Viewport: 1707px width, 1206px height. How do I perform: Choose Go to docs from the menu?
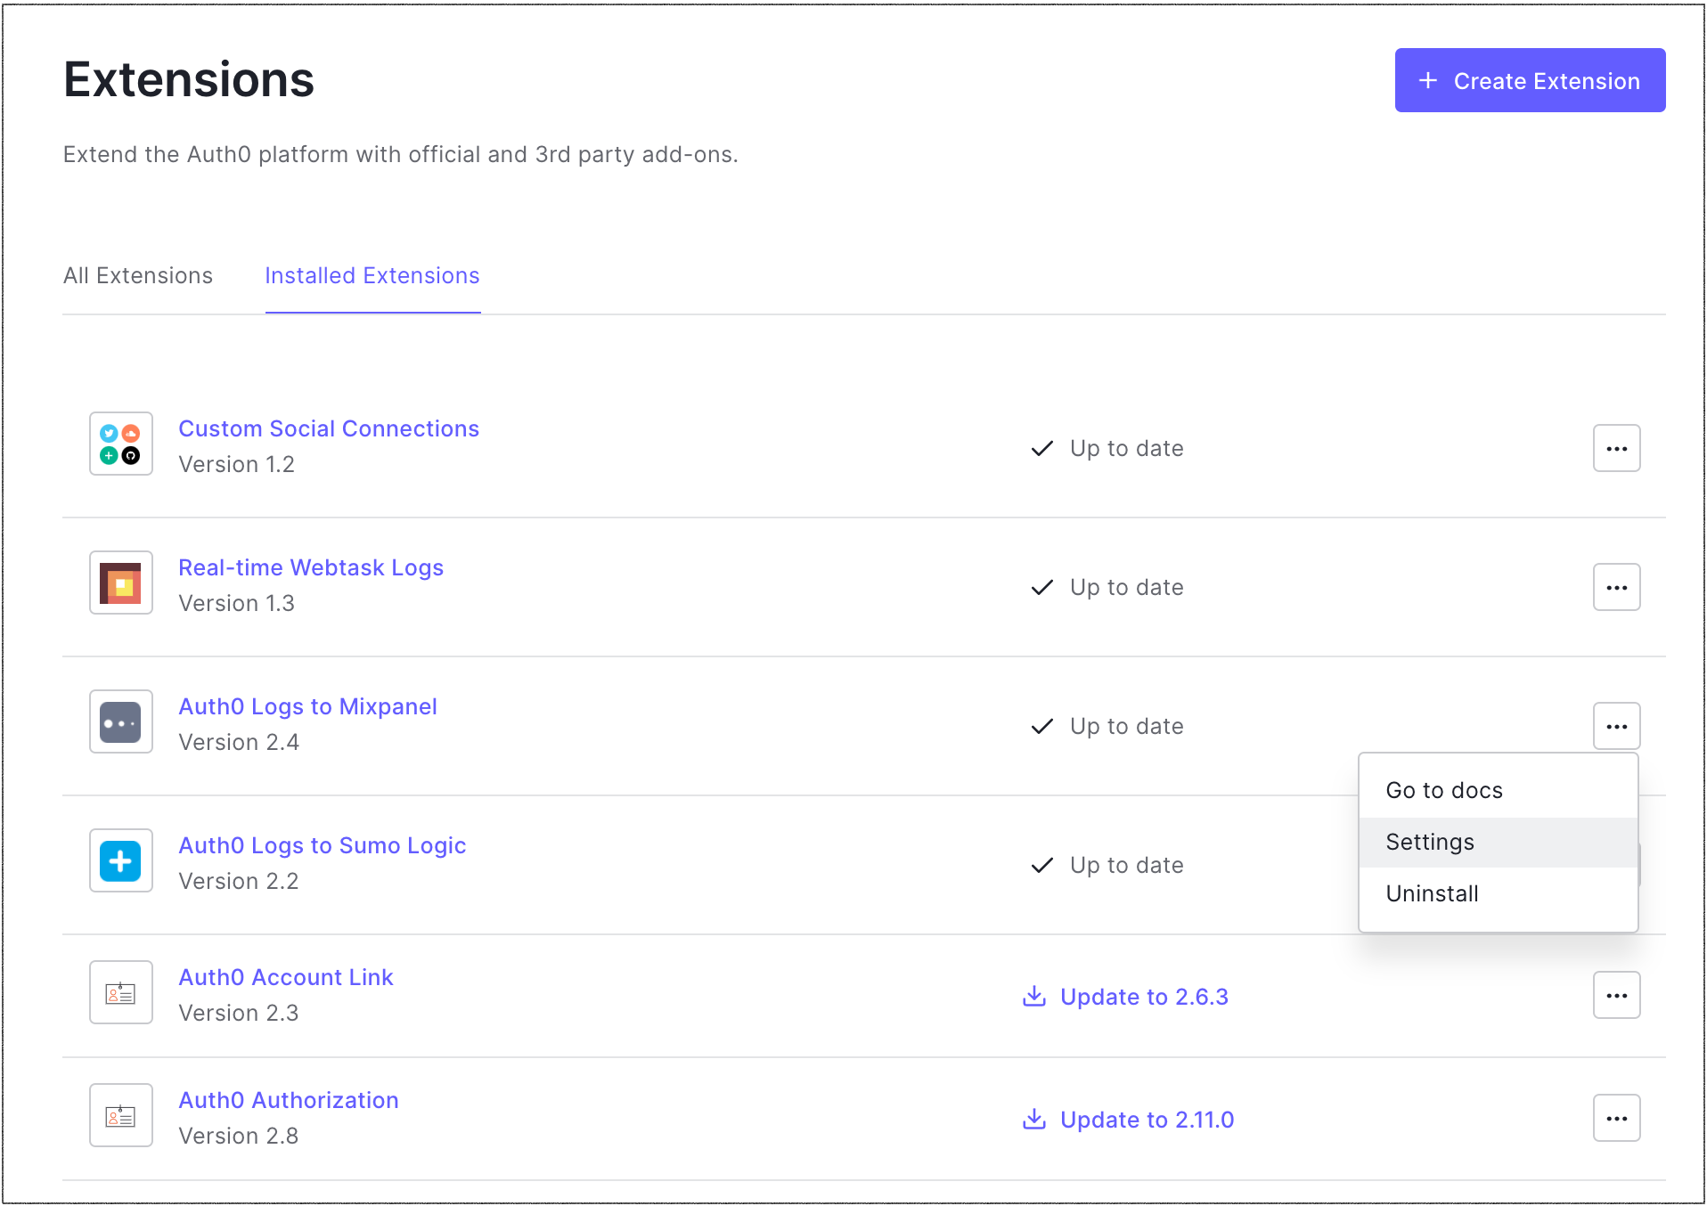(x=1499, y=790)
